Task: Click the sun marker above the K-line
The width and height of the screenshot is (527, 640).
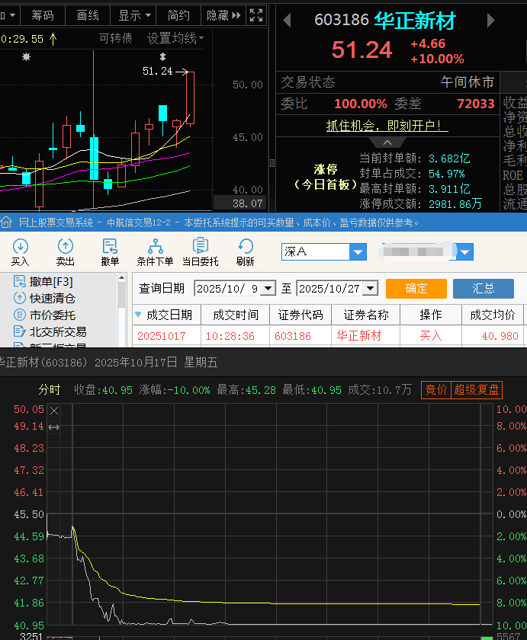Action: click(26, 56)
